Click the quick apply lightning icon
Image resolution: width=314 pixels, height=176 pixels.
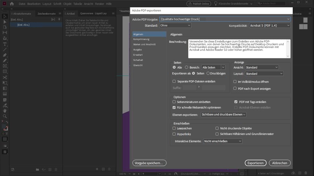tap(59, 19)
